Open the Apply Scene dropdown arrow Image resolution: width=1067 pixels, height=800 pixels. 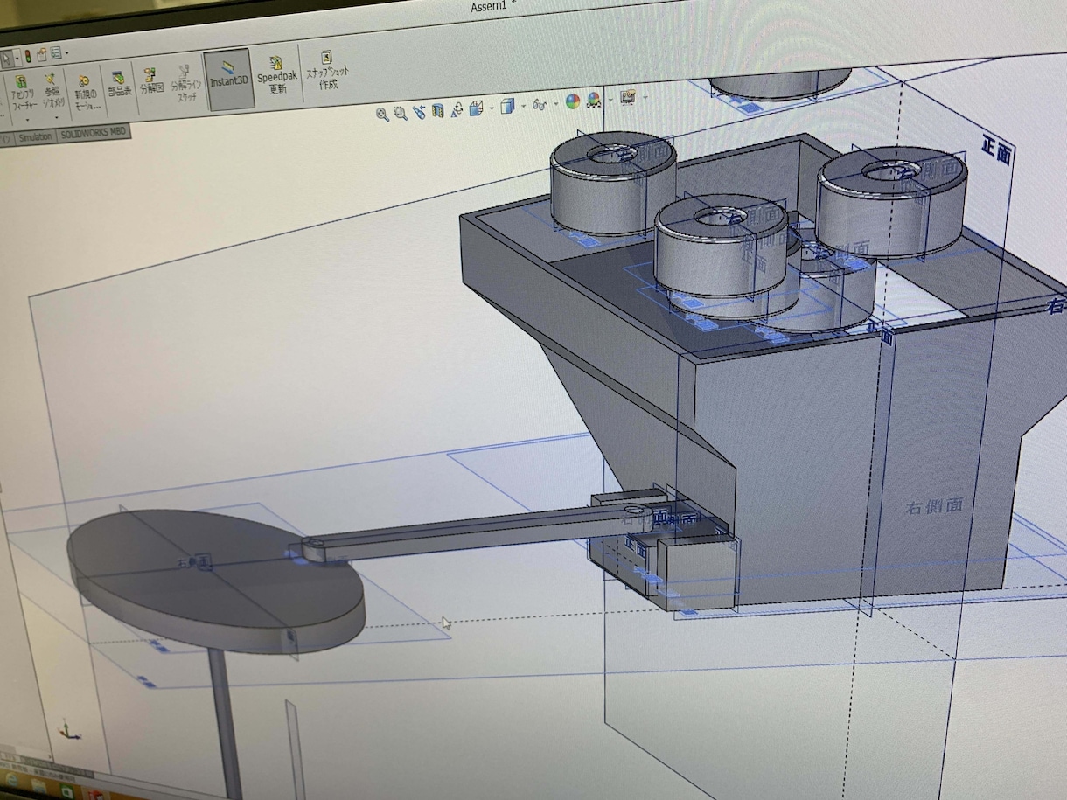[x=610, y=100]
